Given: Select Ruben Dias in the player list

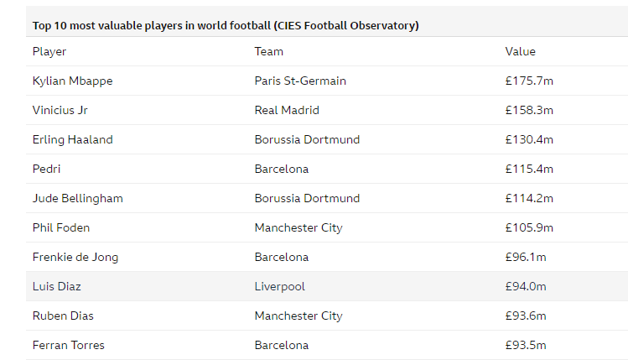Looking at the screenshot, I should point(63,316).
